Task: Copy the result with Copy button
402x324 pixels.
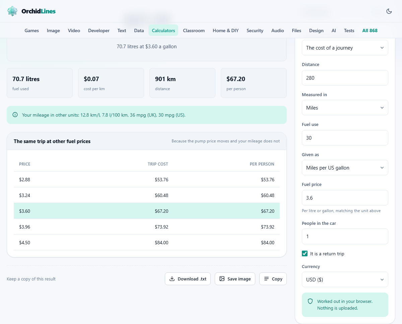Action: 273,279
